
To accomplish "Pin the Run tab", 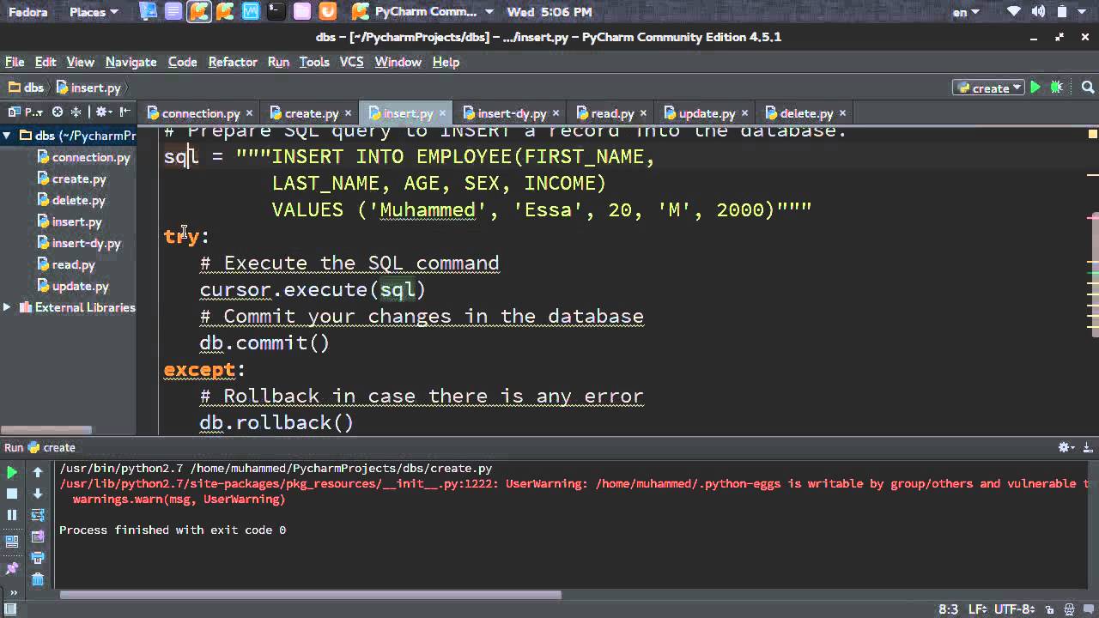I will tap(12, 568).
